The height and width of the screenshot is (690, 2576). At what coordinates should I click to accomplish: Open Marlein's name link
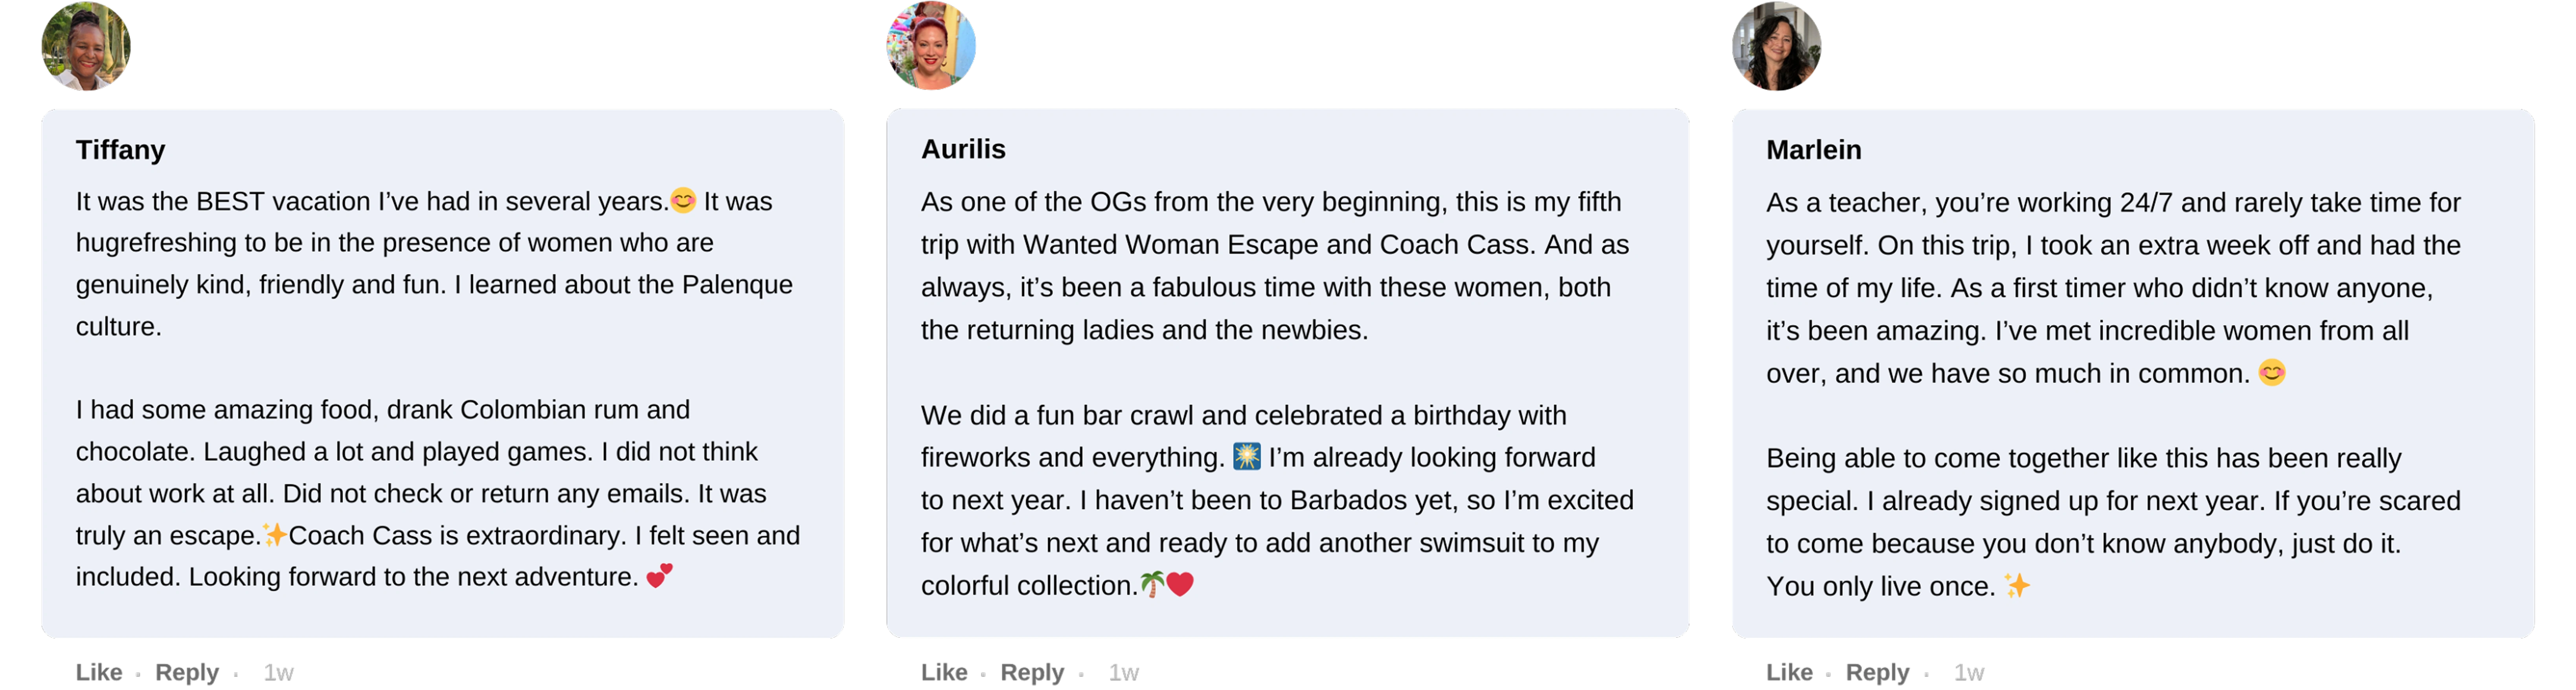(x=1813, y=150)
